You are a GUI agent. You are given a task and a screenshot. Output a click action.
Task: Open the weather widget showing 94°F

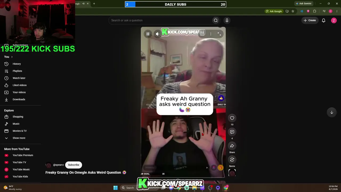[13, 188]
